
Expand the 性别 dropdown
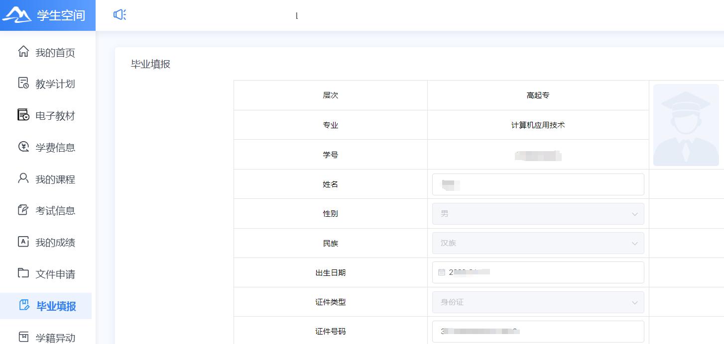(538, 214)
